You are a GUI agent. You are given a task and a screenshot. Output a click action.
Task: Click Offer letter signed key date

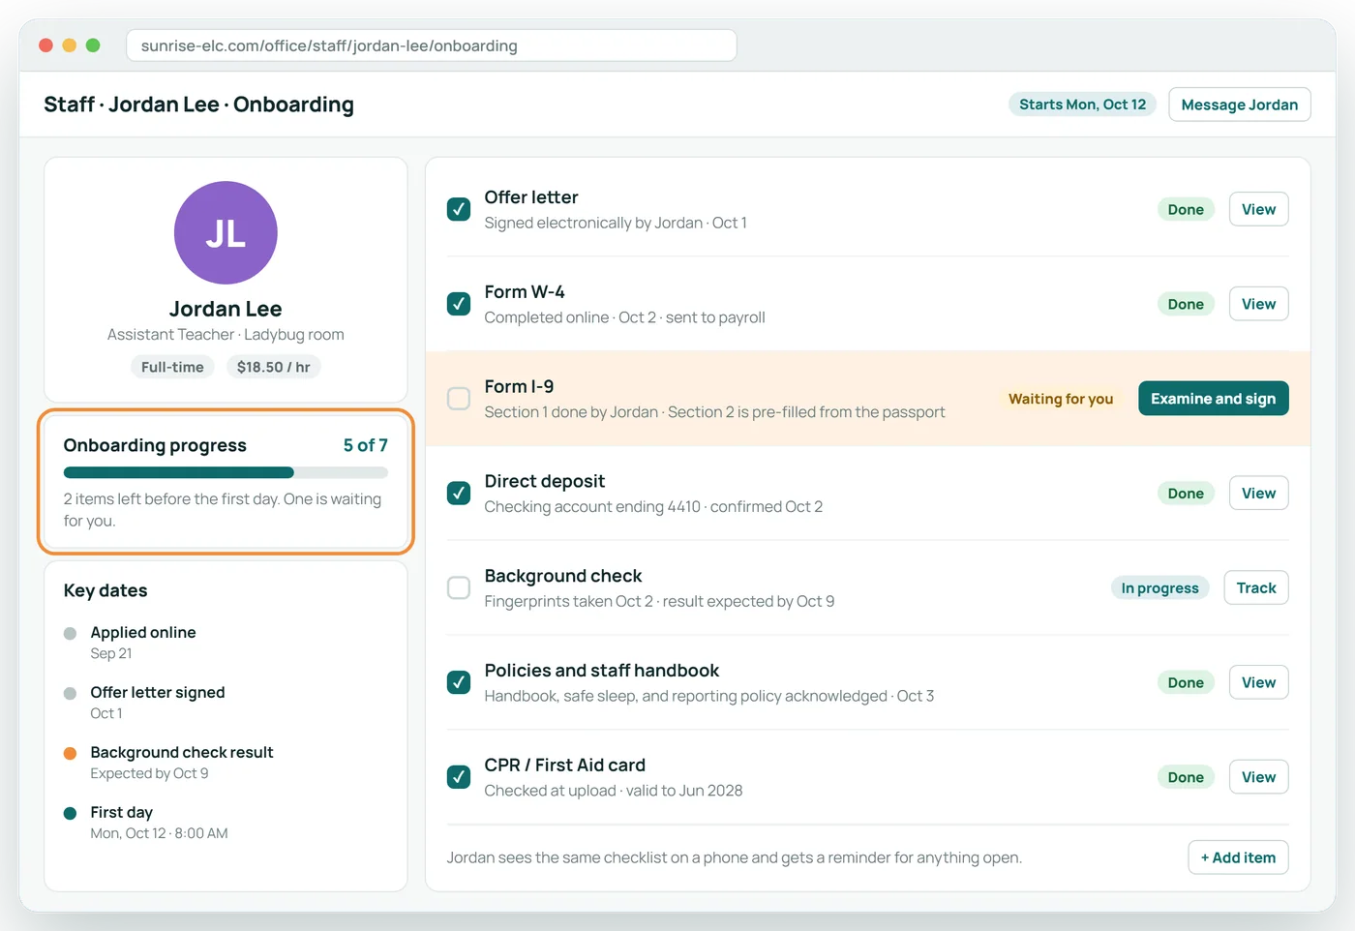click(x=158, y=703)
